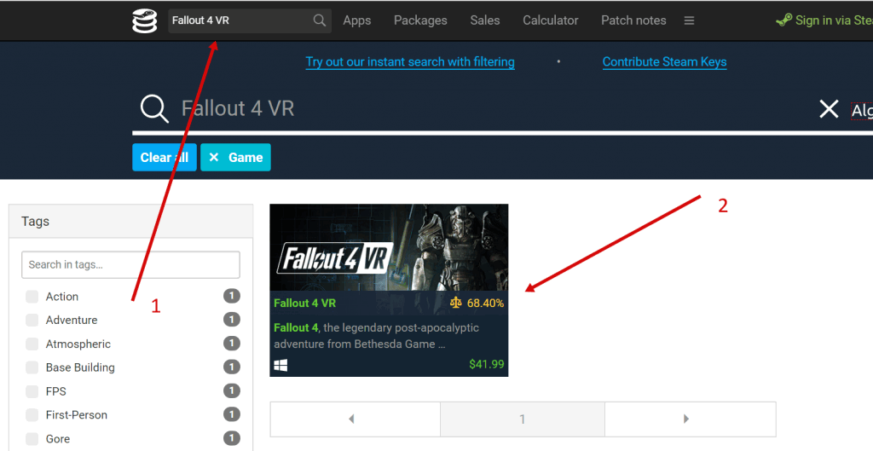Click the large instant search input field
Screen dimensions: 873x451
pyautogui.click(x=495, y=108)
